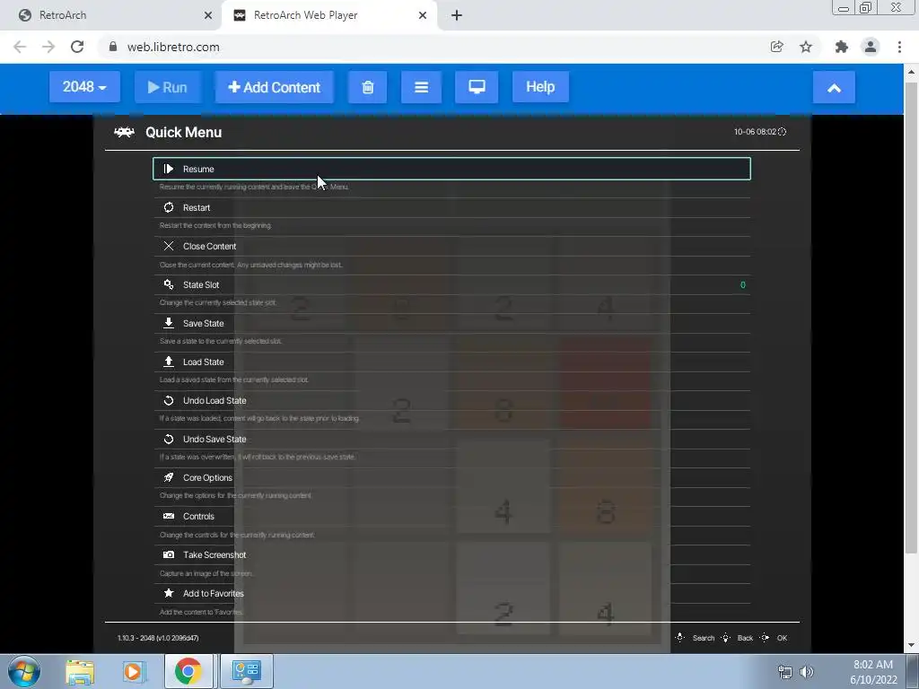Select the Restart menu entry

point(451,207)
